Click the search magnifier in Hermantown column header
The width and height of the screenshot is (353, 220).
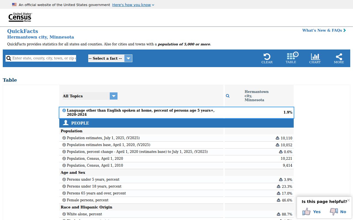pos(228,96)
